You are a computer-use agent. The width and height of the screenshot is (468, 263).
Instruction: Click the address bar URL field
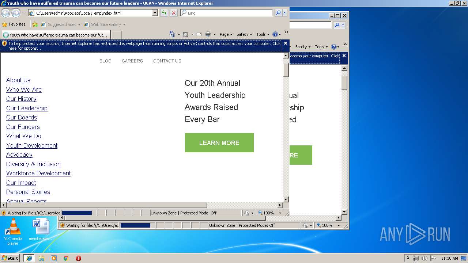tap(93, 13)
